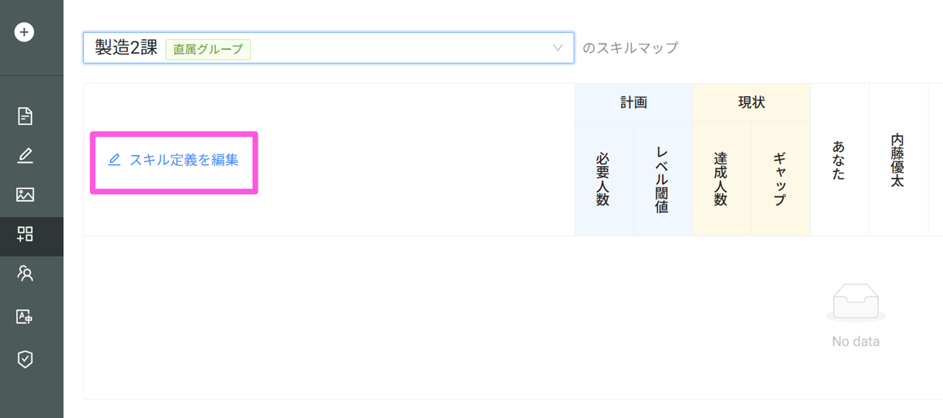This screenshot has width=943, height=418.
Task: Click the 達成人数 column header
Action: 721,179
